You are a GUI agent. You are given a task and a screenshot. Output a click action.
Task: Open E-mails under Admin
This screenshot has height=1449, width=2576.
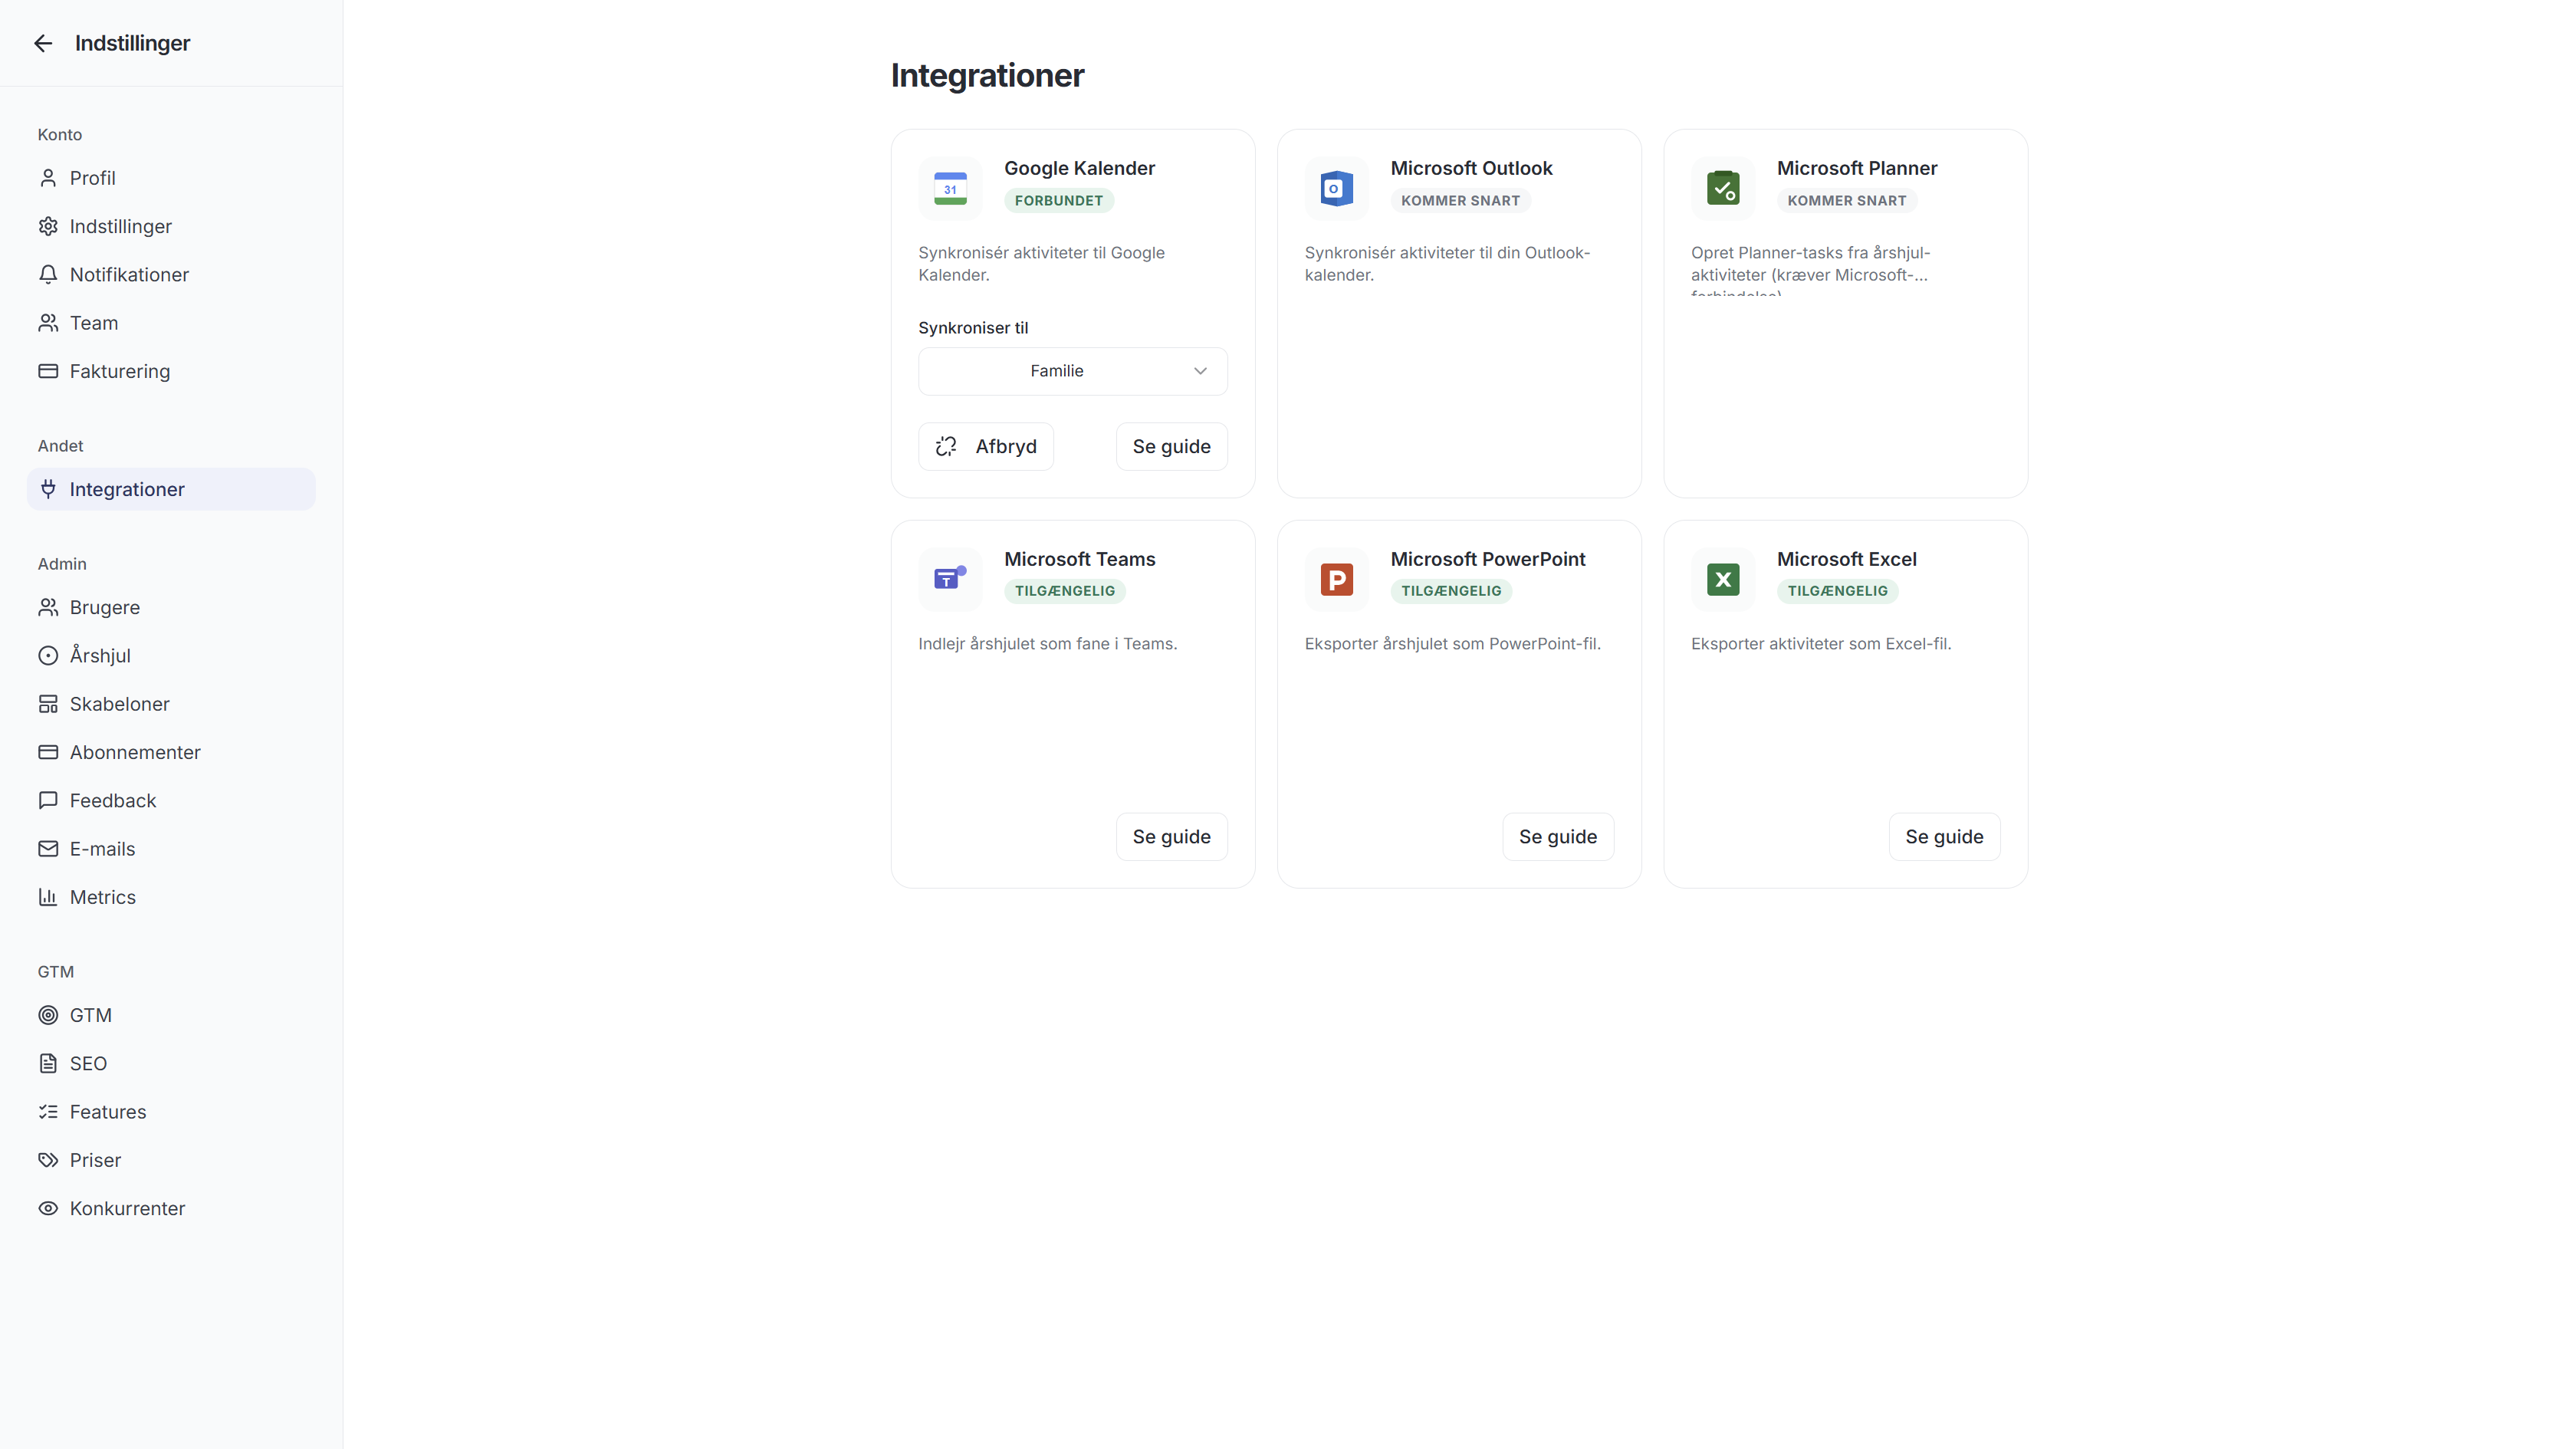171,849
